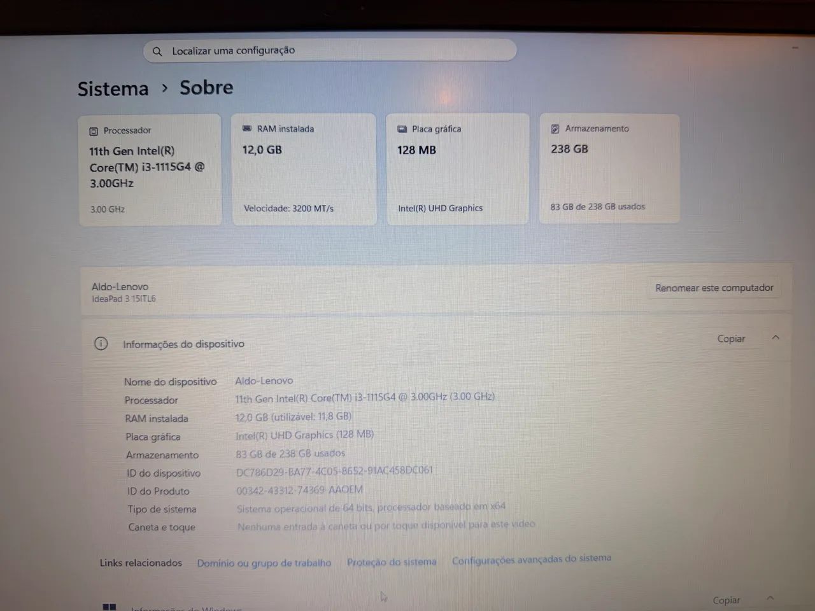The width and height of the screenshot is (815, 611).
Task: Click the Placa gráfica monitor icon
Action: tap(402, 129)
